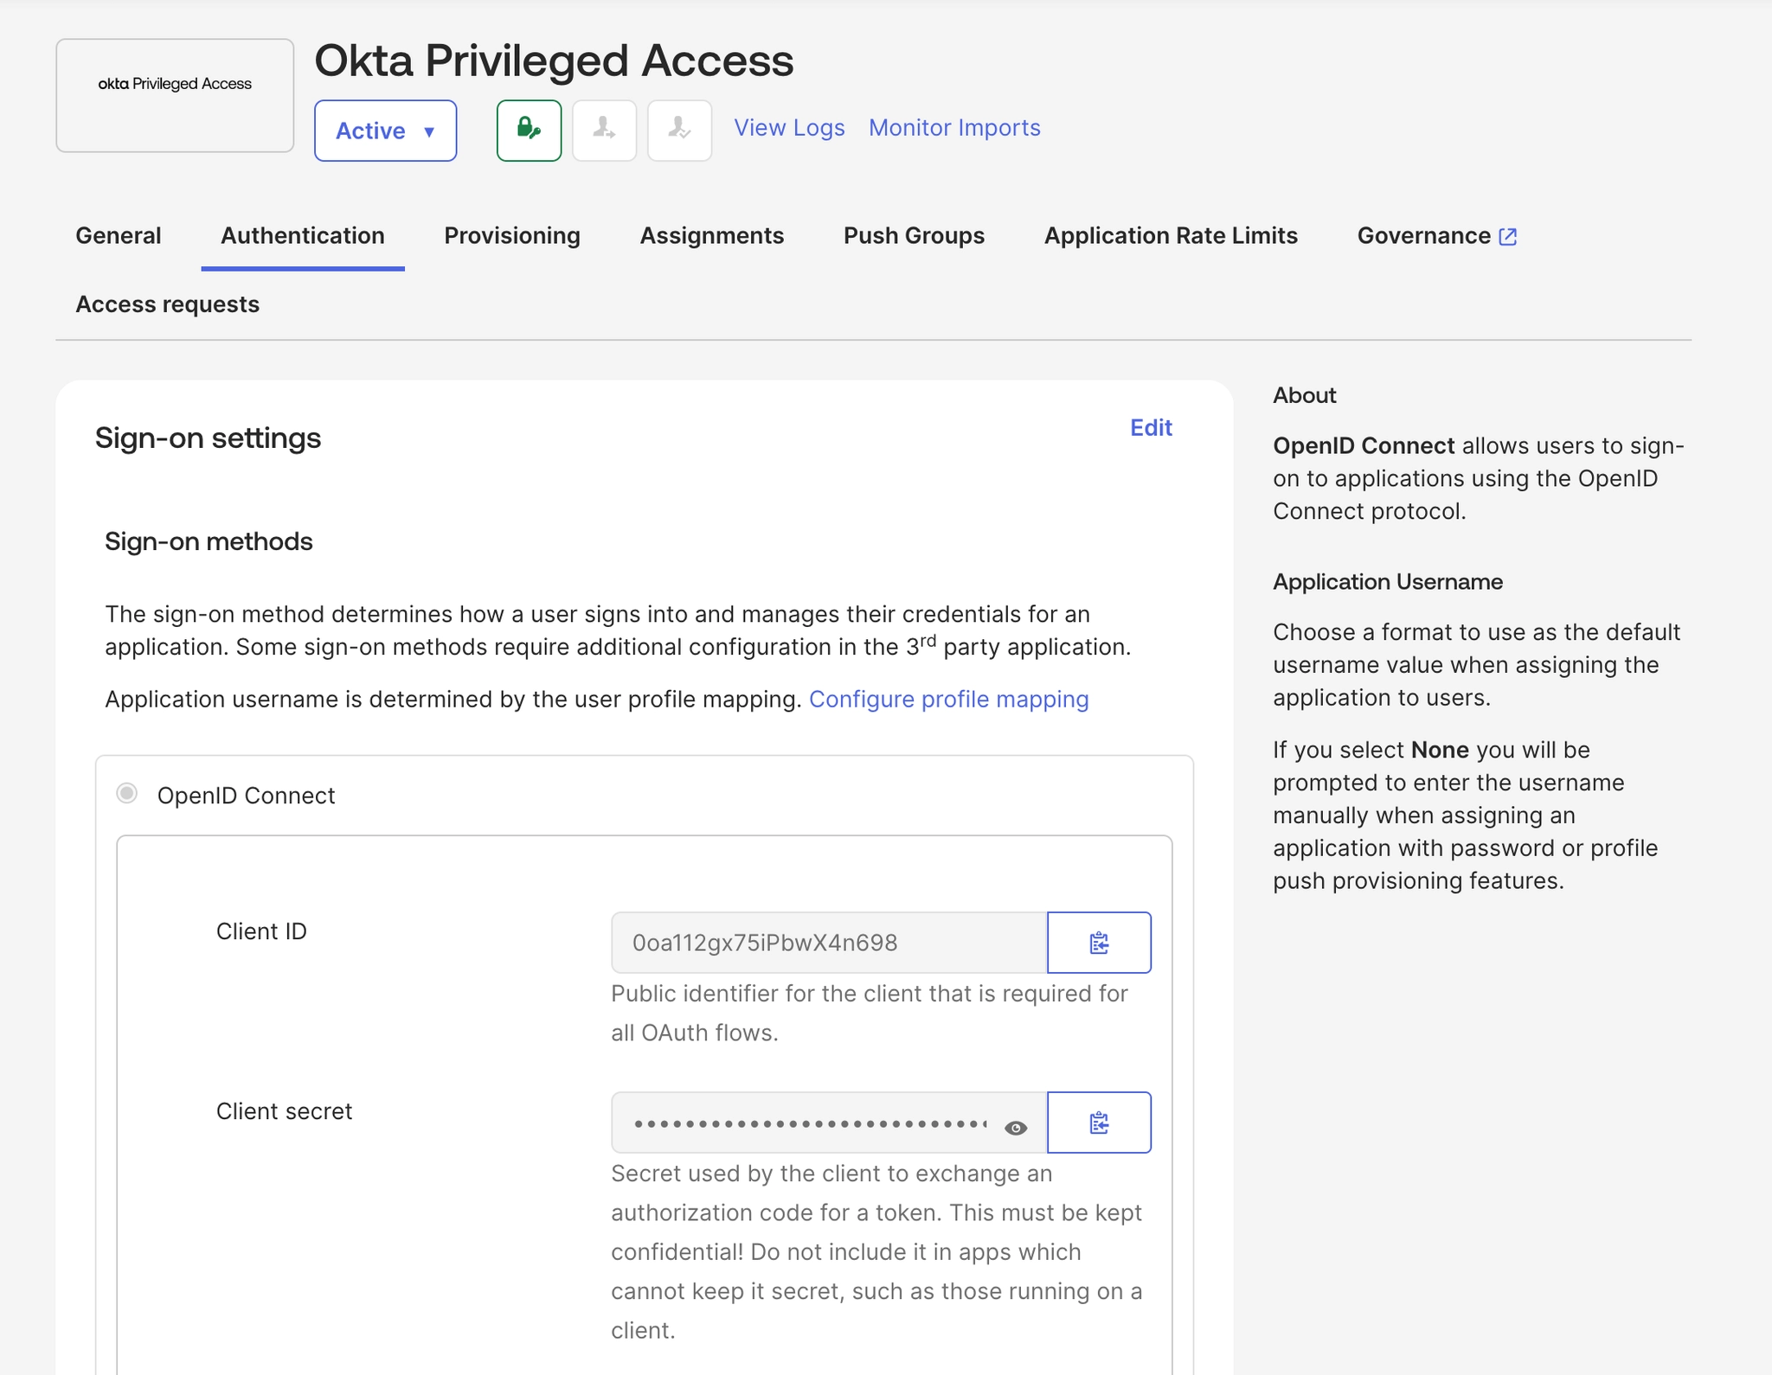Click the assign user arrow icon button
This screenshot has height=1375, width=1772.
604,131
